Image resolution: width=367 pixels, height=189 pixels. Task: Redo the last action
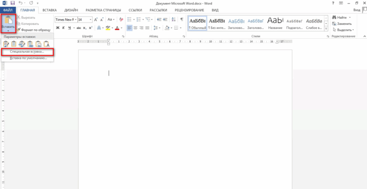click(31, 3)
